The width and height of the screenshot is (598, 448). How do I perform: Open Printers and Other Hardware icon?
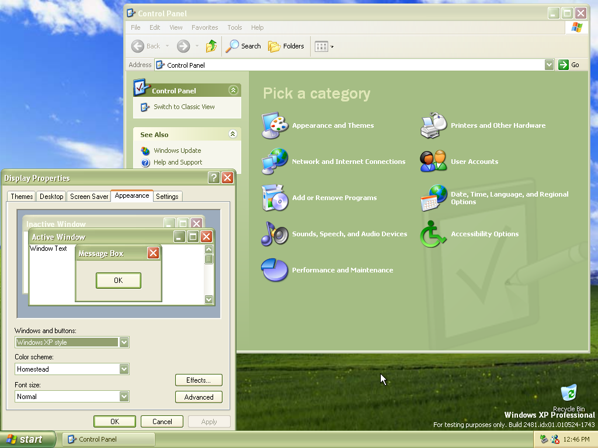pyautogui.click(x=434, y=125)
